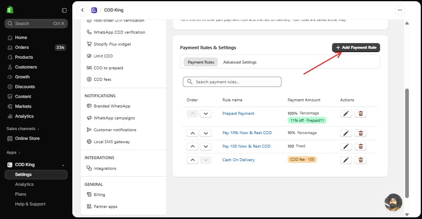Open Pay 10% Now & Rest COD link

coord(247,133)
